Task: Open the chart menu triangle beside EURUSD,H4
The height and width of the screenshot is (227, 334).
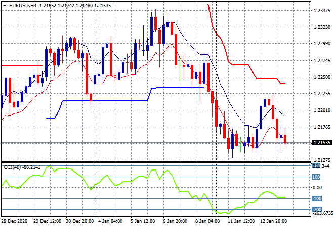Action: click(5, 6)
